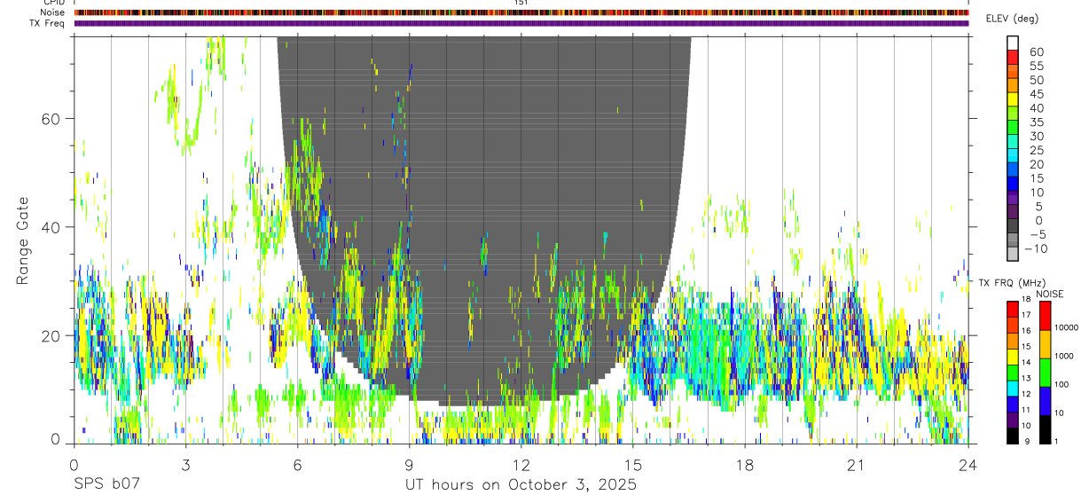Click black 9–10 MHz swatch in TX FRQ bar
The image size is (1089, 503).
pyautogui.click(x=1013, y=436)
